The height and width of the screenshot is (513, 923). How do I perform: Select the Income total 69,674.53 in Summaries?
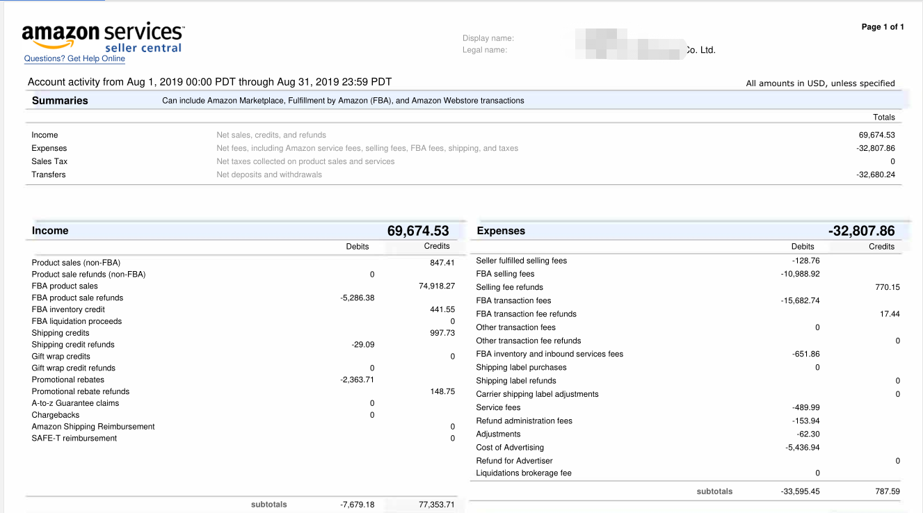(877, 135)
